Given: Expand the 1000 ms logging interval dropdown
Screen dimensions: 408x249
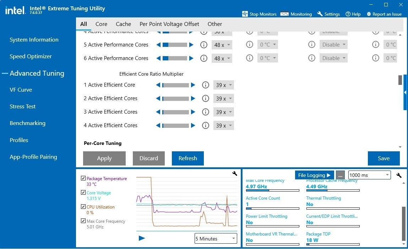Looking at the screenshot, I should tap(369, 175).
